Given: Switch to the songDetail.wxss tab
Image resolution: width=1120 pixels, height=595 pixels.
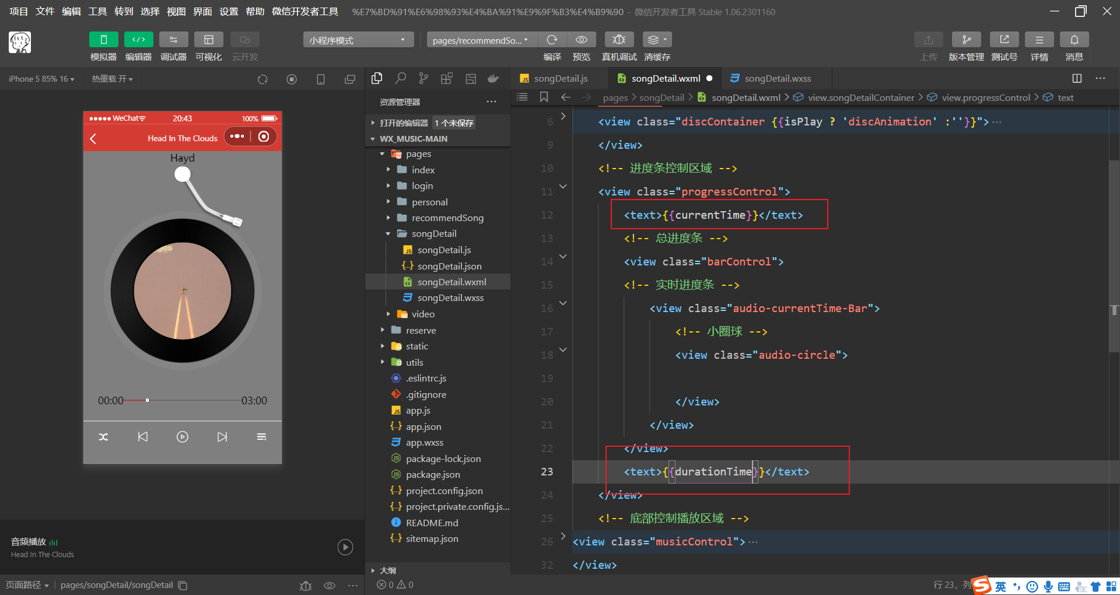Looking at the screenshot, I should (x=777, y=78).
